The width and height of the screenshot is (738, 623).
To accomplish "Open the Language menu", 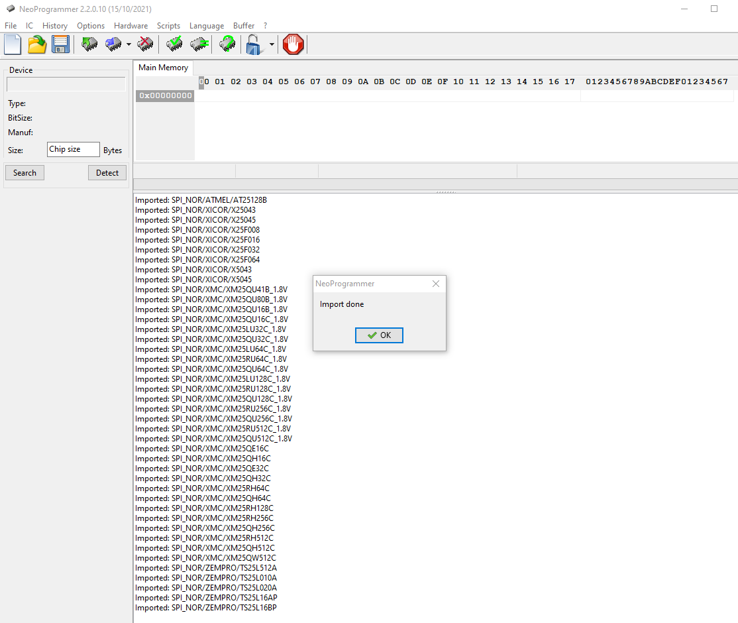I will click(x=207, y=26).
